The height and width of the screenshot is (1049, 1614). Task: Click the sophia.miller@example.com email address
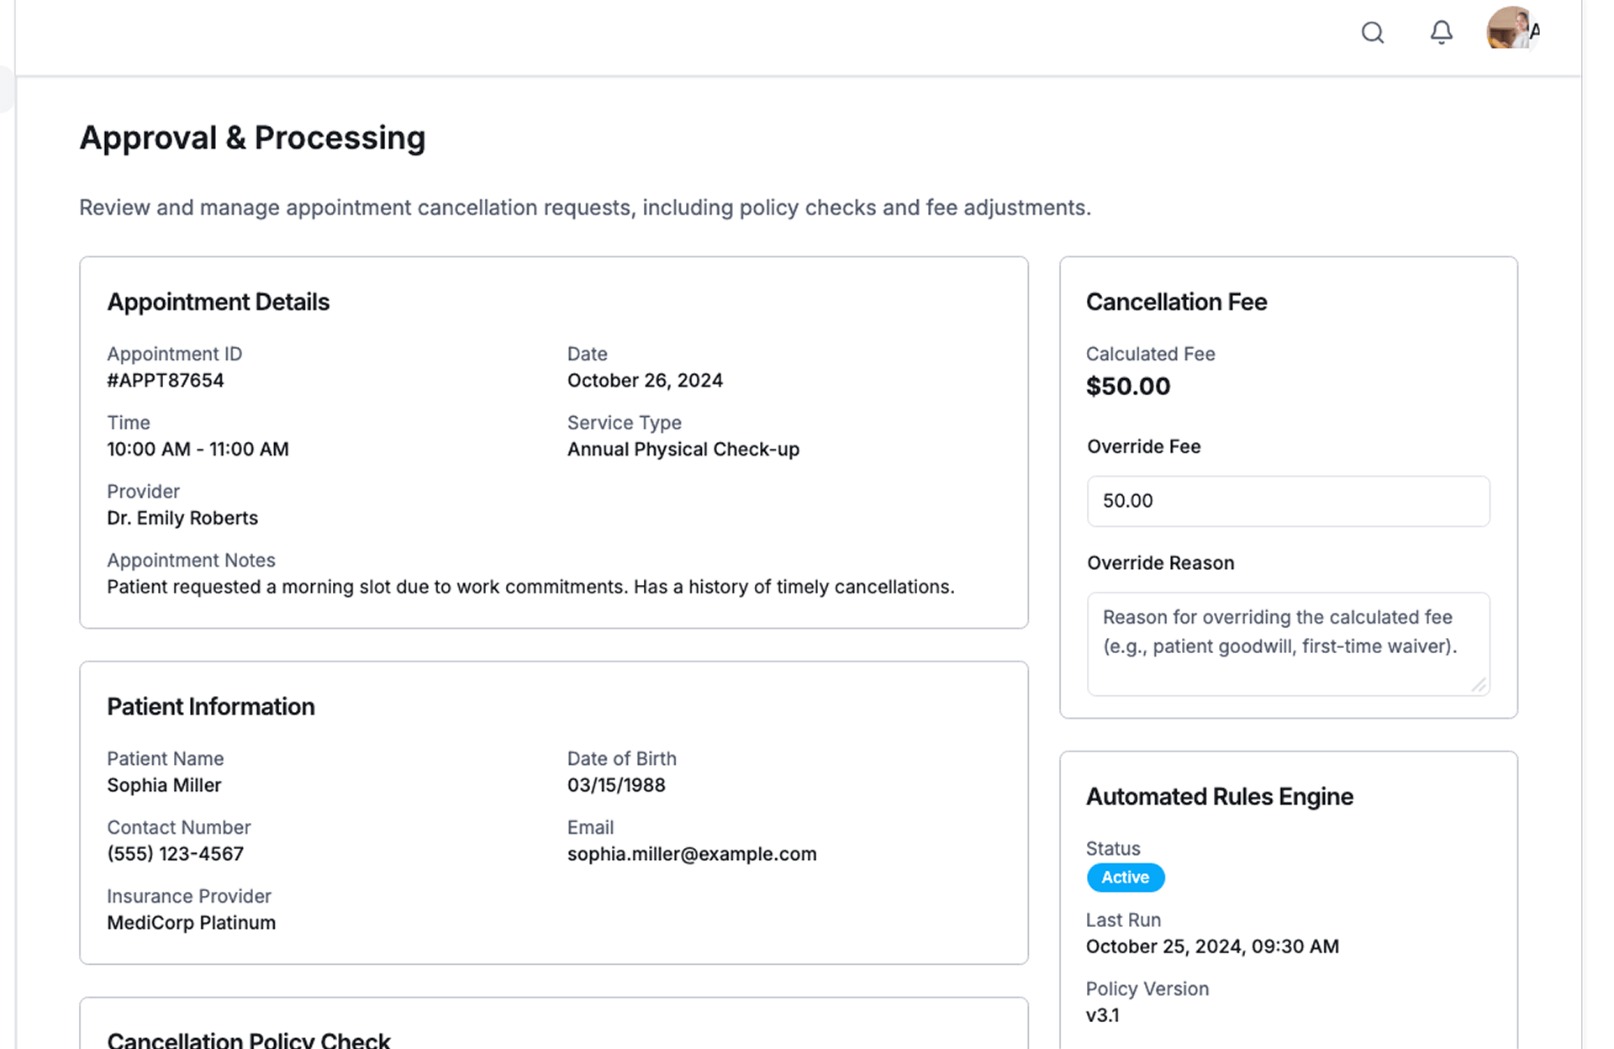click(x=691, y=854)
